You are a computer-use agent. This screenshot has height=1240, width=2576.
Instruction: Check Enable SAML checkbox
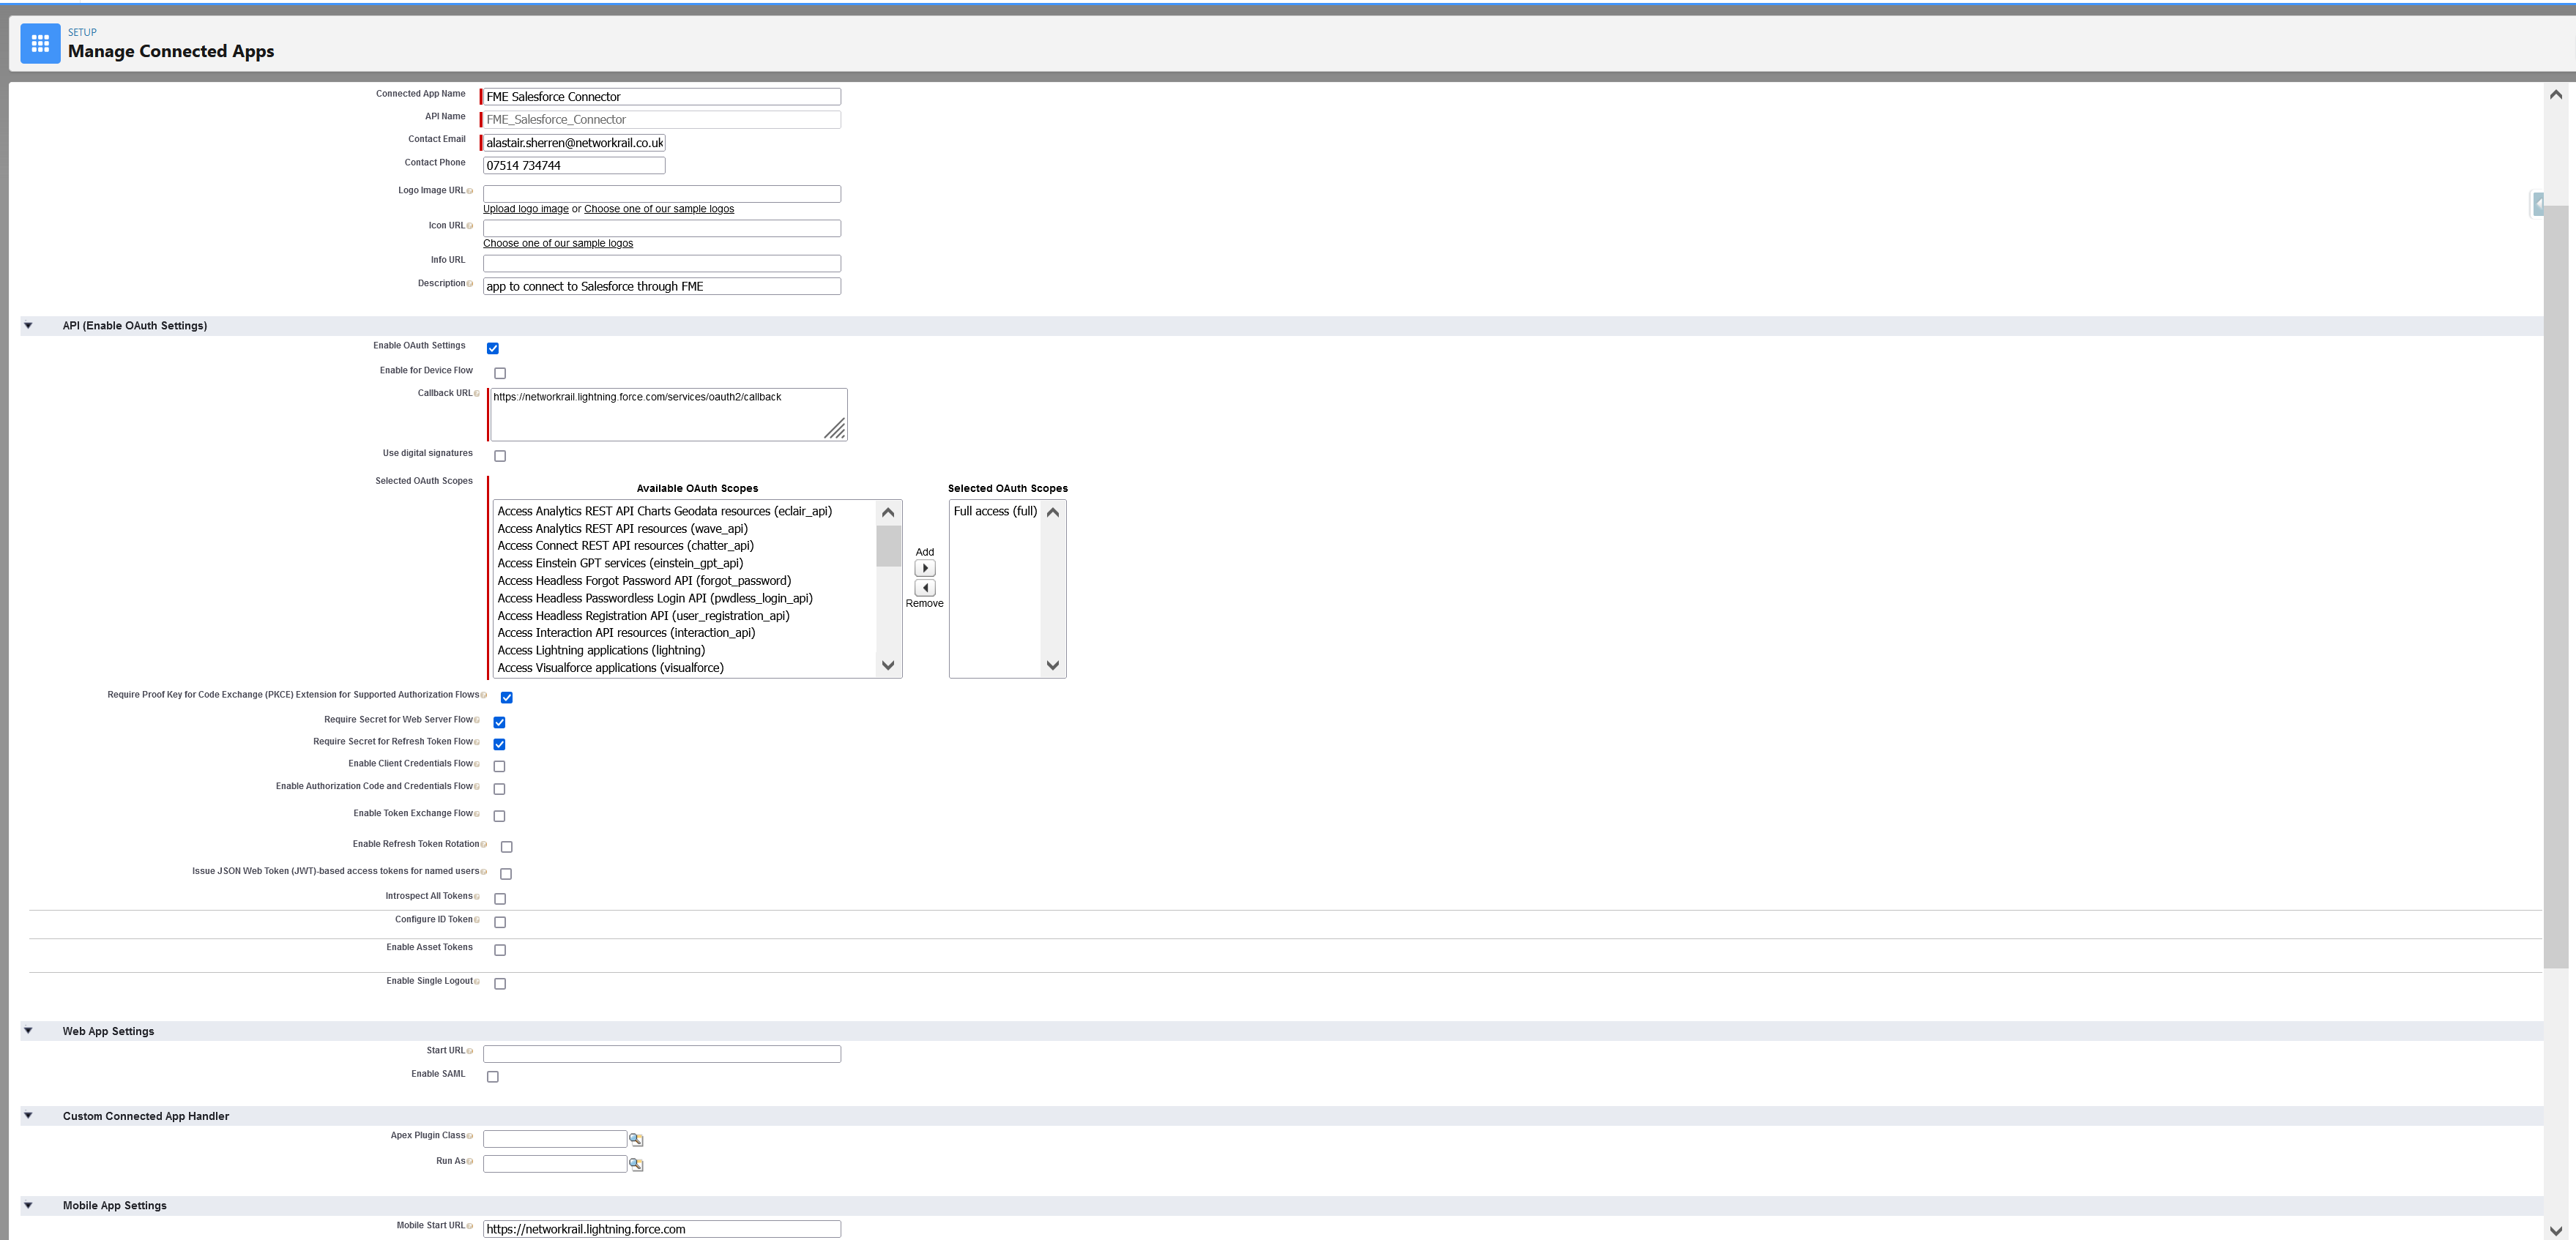[x=493, y=1077]
